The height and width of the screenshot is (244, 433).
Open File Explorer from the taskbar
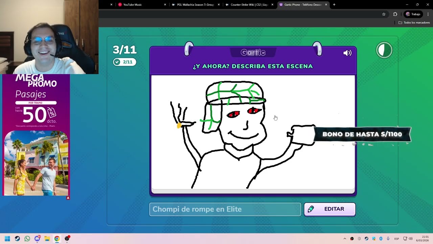coord(47,239)
